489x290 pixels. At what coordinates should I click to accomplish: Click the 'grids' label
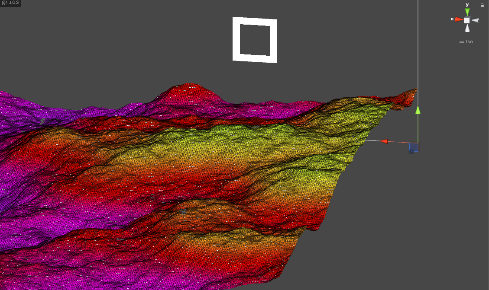point(10,3)
